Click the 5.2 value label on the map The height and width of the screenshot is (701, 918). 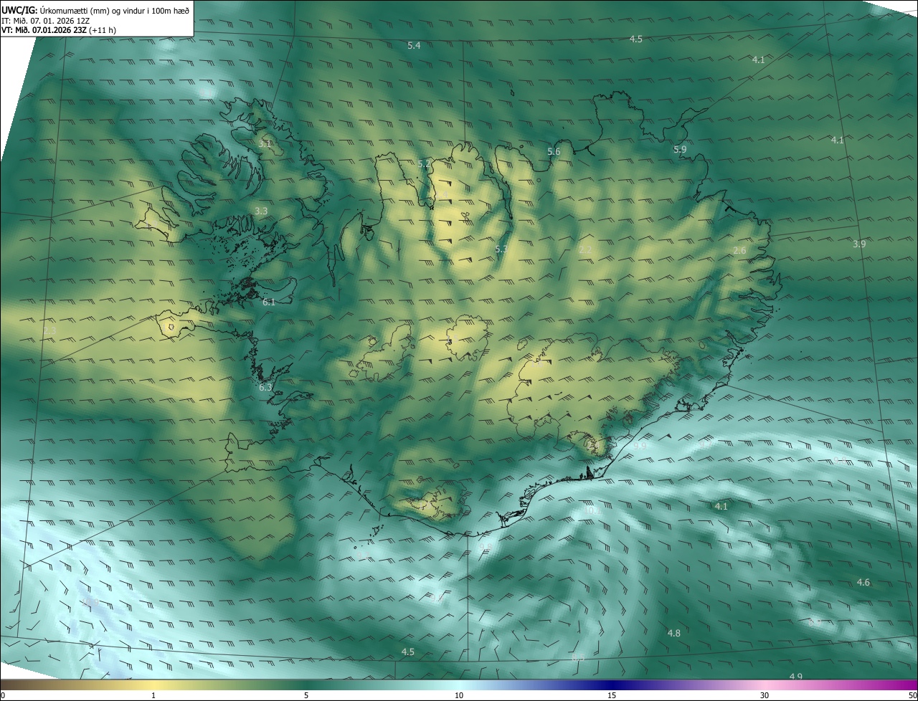click(425, 164)
